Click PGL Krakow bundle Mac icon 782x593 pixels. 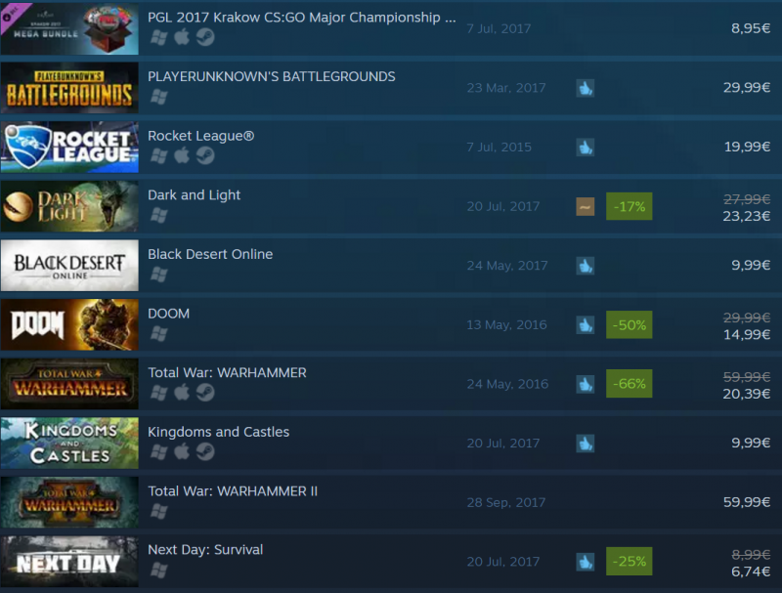coord(182,37)
